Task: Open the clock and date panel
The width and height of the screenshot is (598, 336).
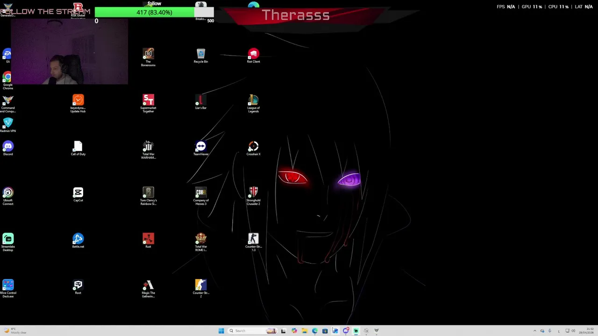Action: 586,331
